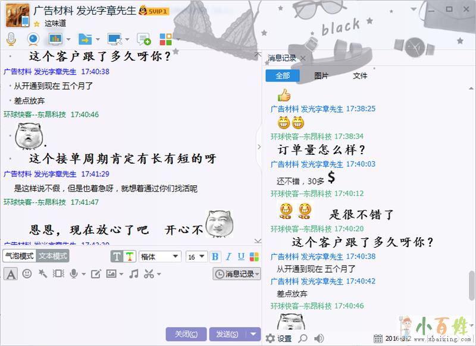This screenshot has height=346, width=476.
Task: Start a voice call with the microphone icon
Action: 11,39
